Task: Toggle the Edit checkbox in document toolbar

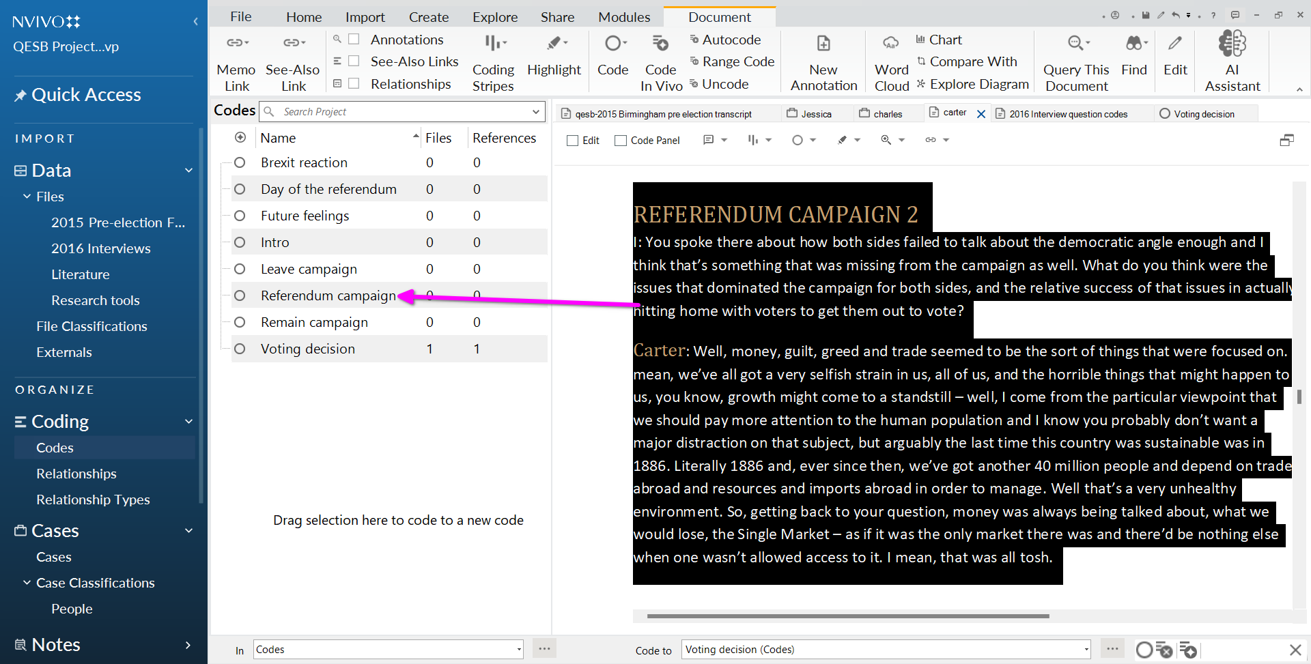Action: click(x=573, y=141)
